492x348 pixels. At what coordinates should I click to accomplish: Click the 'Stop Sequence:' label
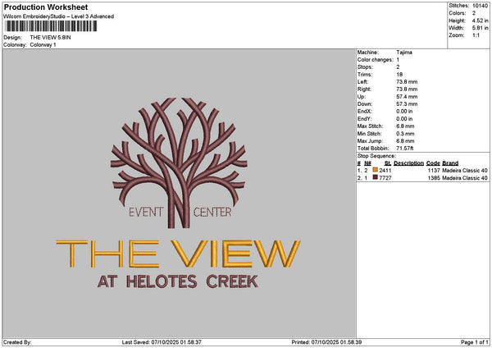[x=376, y=156]
